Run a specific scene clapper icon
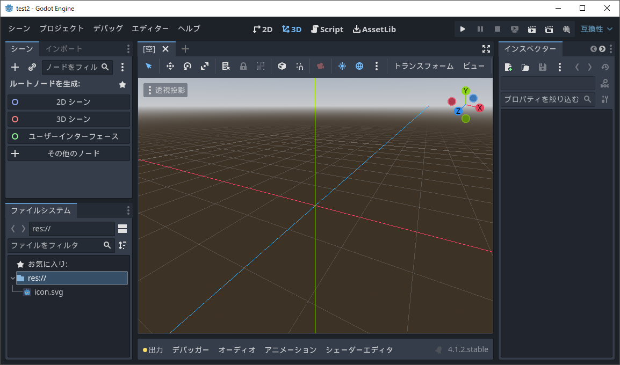The image size is (620, 365). [x=549, y=29]
